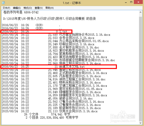The height and width of the screenshot is (126, 144).
Task: Click file size 37,888
Action: coord(53,48)
